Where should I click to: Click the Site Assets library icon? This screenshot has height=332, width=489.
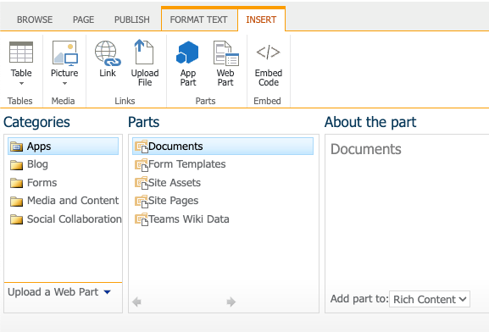coord(142,183)
